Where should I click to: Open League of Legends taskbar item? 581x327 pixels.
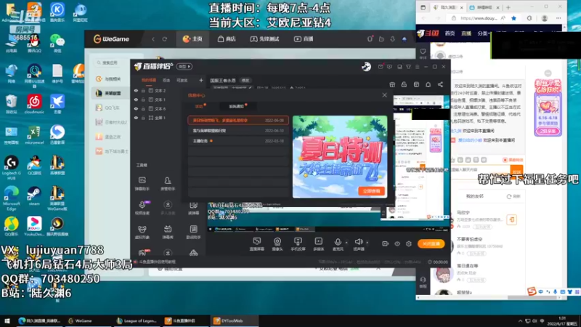tap(137, 320)
